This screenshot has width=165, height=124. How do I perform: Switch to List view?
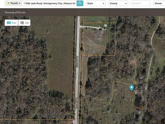click(24, 23)
